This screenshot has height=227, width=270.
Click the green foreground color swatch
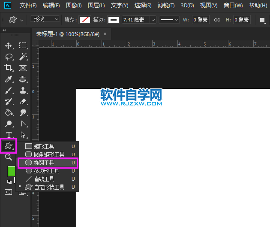coord(11,171)
